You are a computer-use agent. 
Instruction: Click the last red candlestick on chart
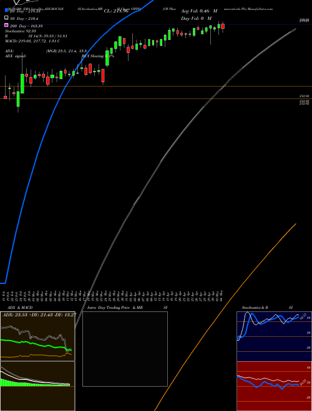click(x=223, y=26)
